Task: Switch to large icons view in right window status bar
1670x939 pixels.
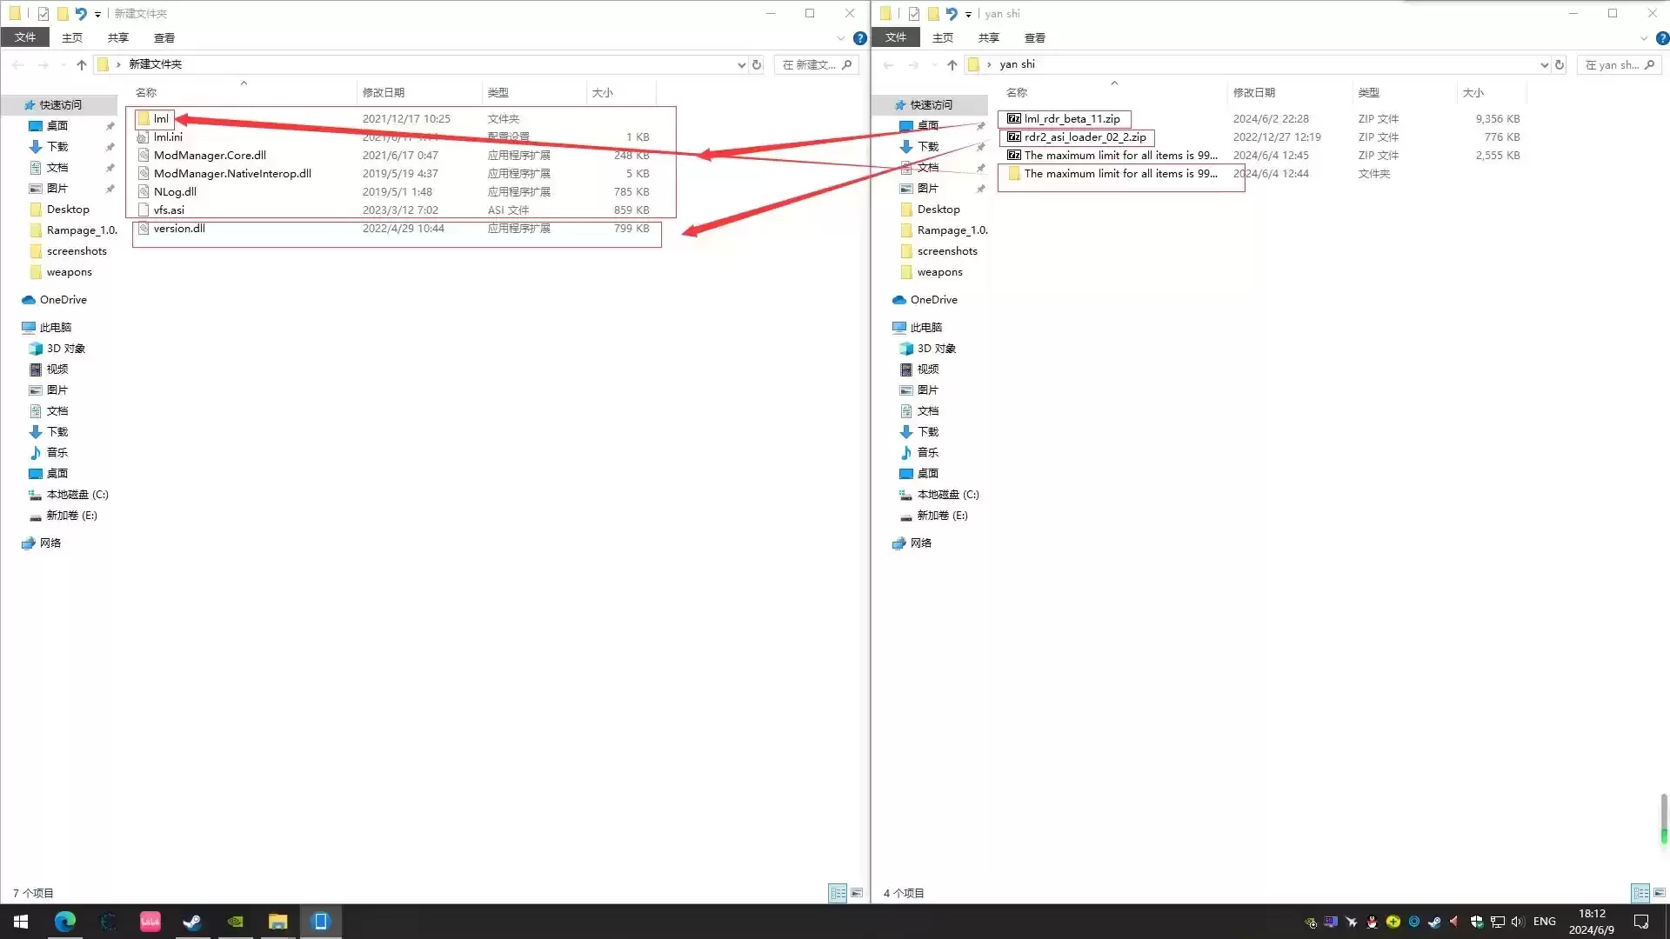Action: coord(1659,893)
